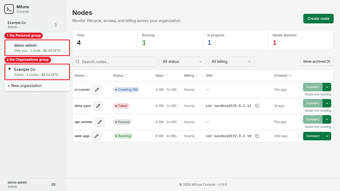Sort nodes by Name column

pos(82,76)
